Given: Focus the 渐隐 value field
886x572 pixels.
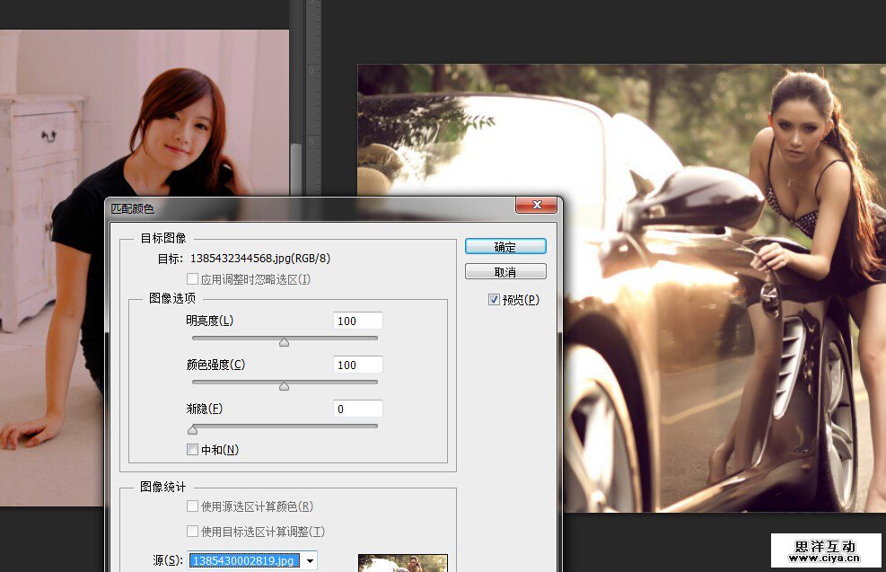Looking at the screenshot, I should (357, 409).
